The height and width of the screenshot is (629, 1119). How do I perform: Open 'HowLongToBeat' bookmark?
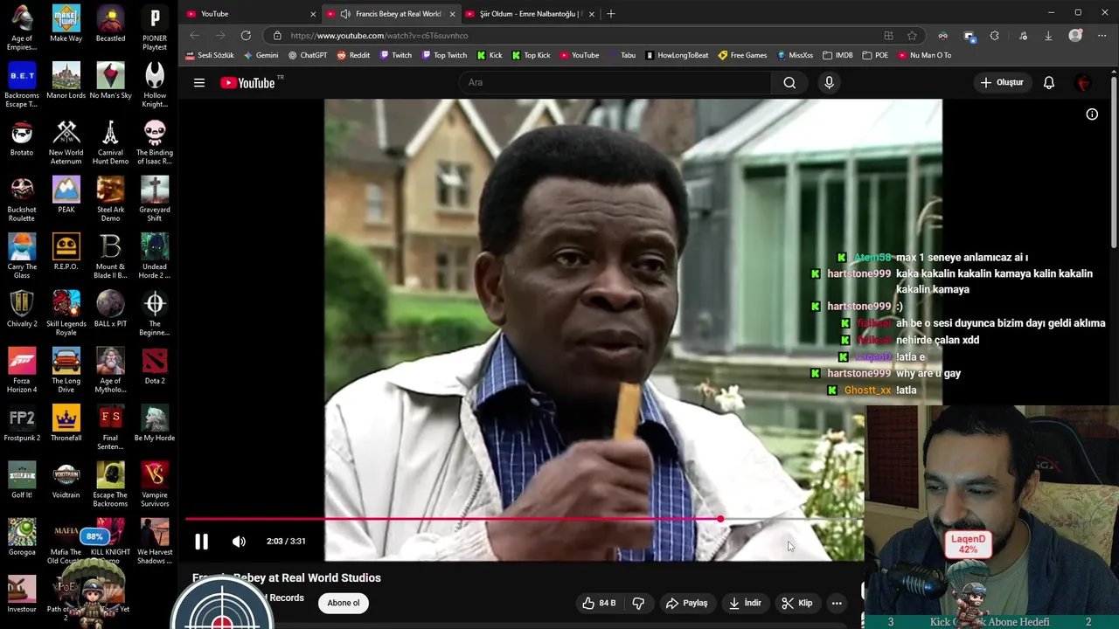click(677, 55)
